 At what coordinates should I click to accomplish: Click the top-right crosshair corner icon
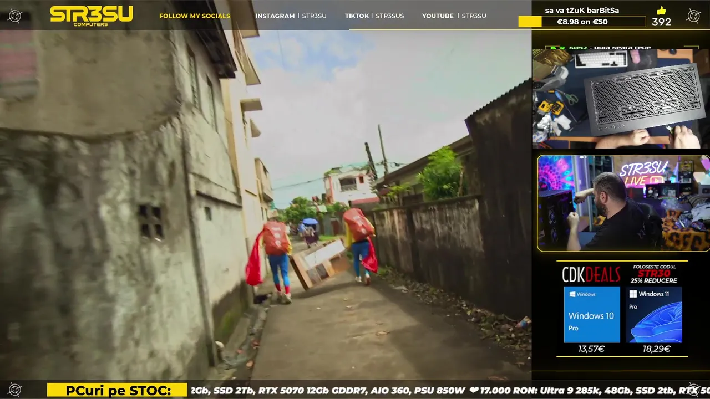tap(693, 16)
